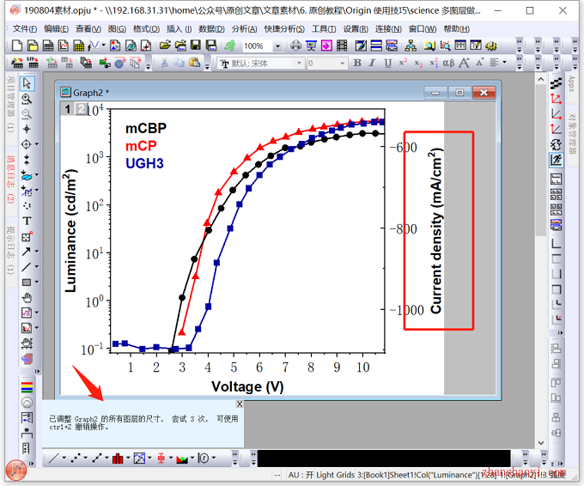
Task: Create a new graph window
Action: (64, 46)
